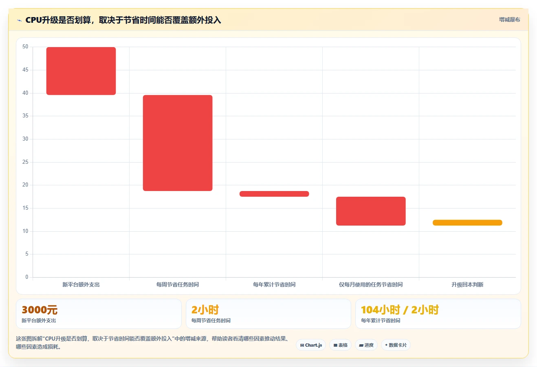Select the 表格 tag pill
537x367 pixels.
pyautogui.click(x=341, y=345)
